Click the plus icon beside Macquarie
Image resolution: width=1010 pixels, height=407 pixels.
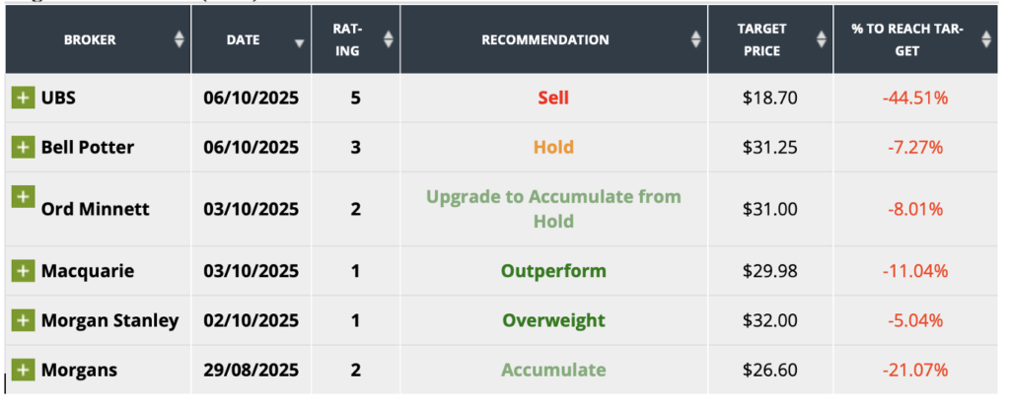click(23, 271)
